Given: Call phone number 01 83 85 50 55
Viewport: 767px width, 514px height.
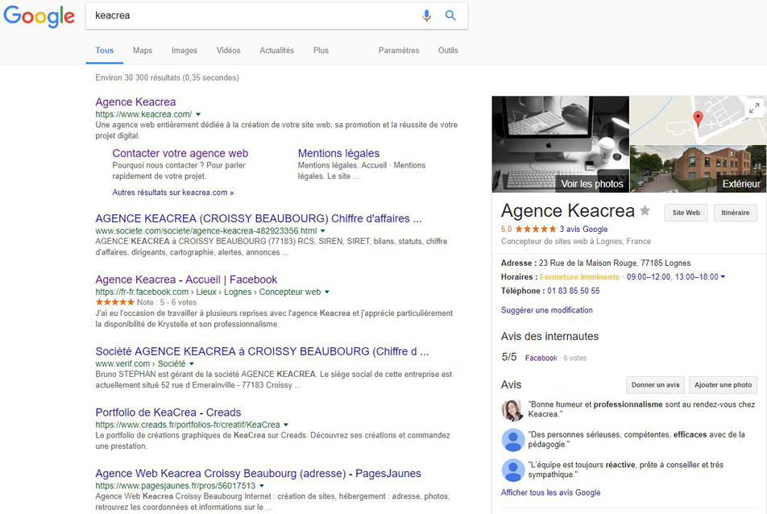Looking at the screenshot, I should [x=574, y=291].
